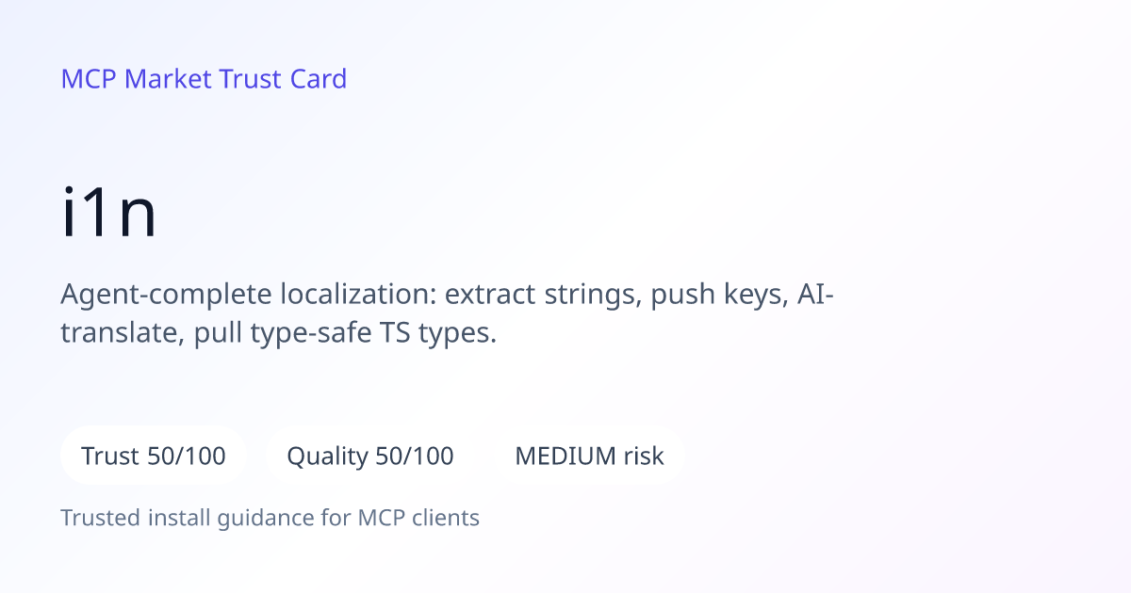Click the words 'Agent-complete localization'

pos(245,295)
